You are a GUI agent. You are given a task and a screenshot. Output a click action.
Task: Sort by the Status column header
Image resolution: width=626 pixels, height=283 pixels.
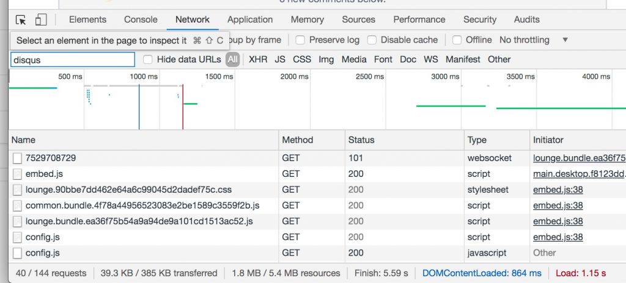click(x=405, y=140)
